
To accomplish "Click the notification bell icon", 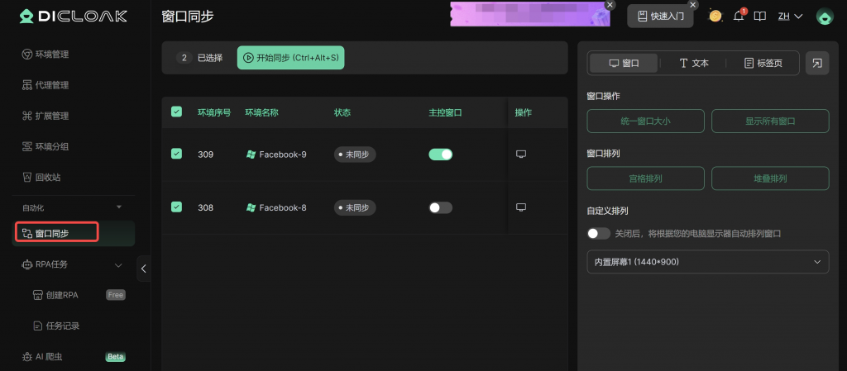I will click(739, 16).
